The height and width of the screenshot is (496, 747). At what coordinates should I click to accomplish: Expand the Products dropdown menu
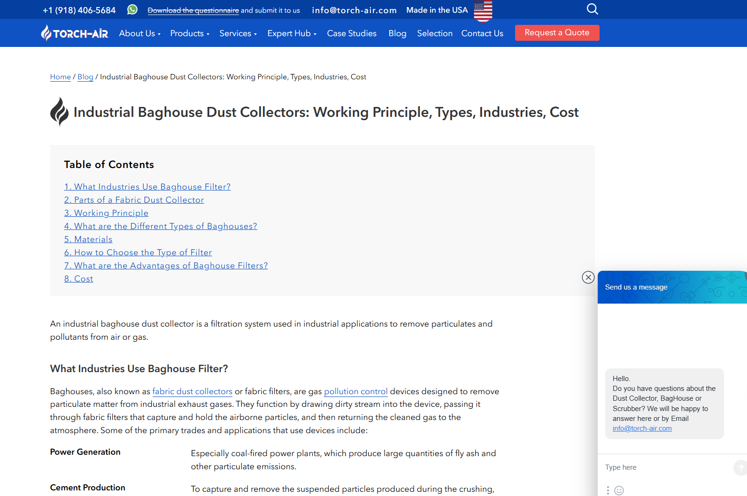point(189,33)
